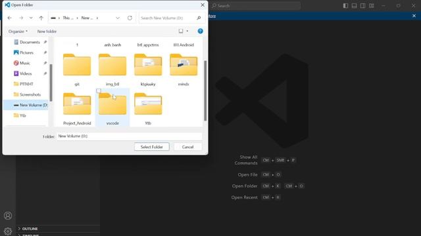Select Screenshots folder in navigation pane

pyautogui.click(x=30, y=94)
